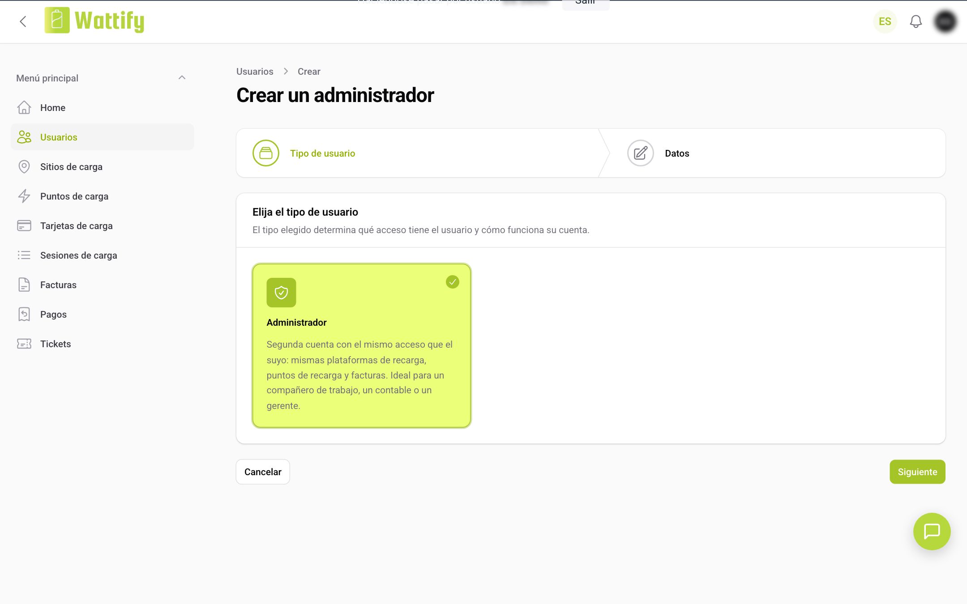Click Cancelar button
Screen dimensions: 967x604
click(x=263, y=472)
